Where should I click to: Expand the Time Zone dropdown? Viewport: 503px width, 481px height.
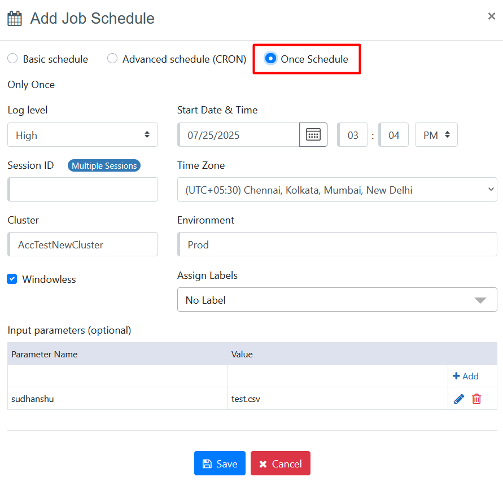click(337, 190)
